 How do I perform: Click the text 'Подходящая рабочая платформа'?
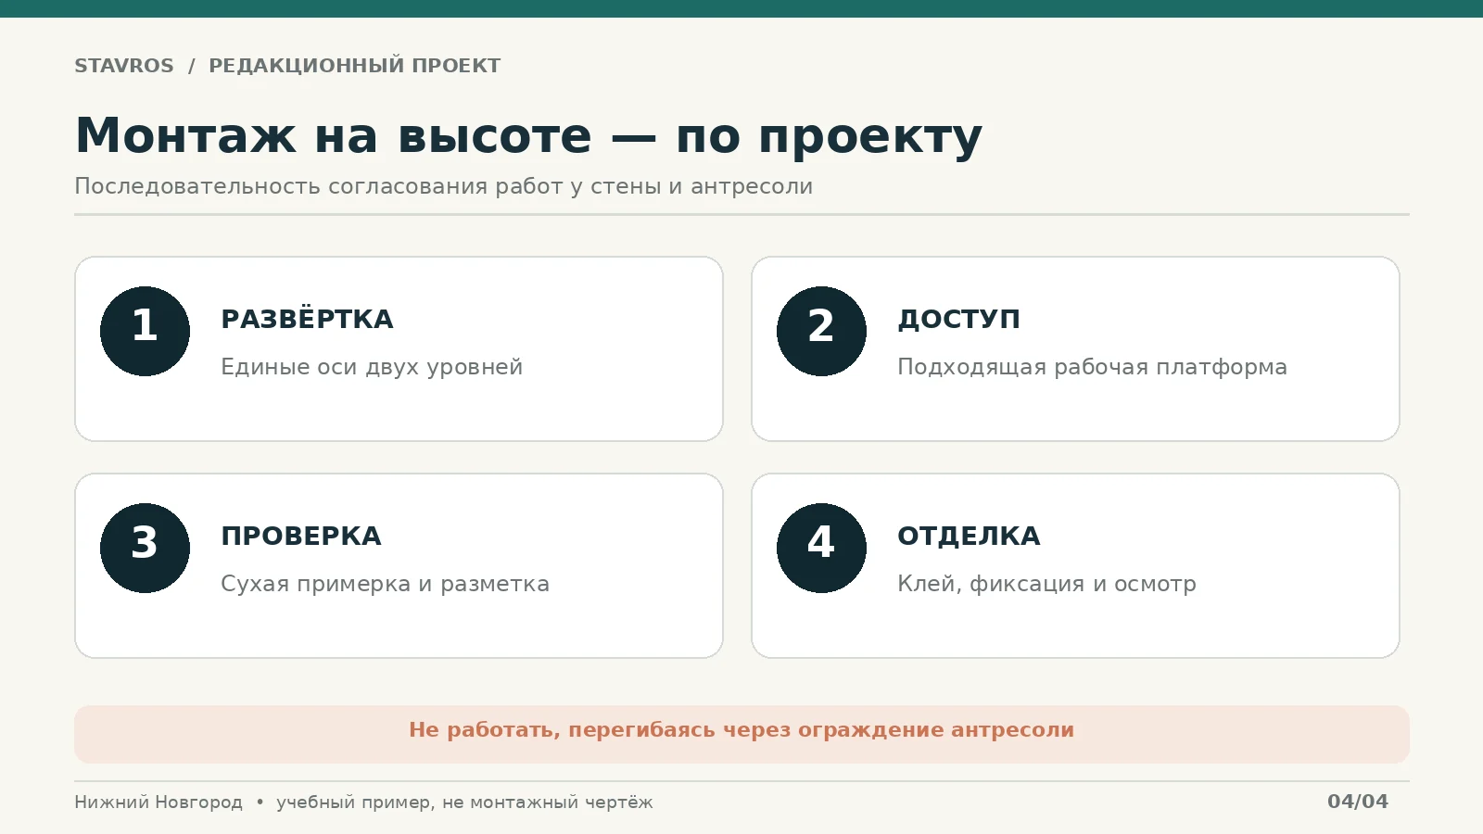click(1092, 367)
